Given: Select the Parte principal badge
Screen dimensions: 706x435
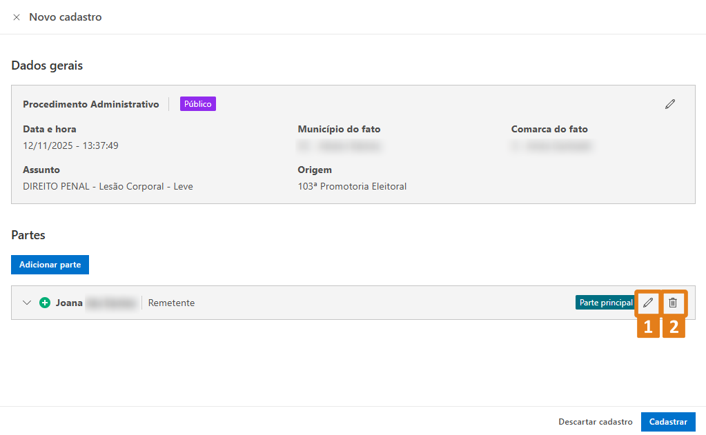Looking at the screenshot, I should tap(605, 303).
